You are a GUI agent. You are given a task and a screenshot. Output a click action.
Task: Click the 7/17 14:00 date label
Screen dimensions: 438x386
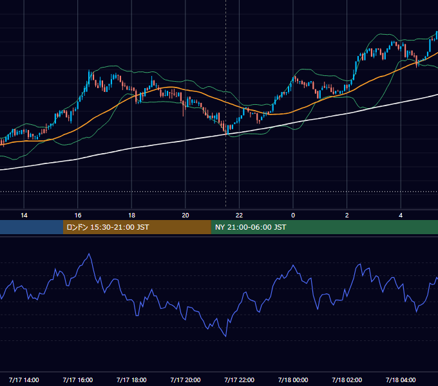pyautogui.click(x=24, y=380)
